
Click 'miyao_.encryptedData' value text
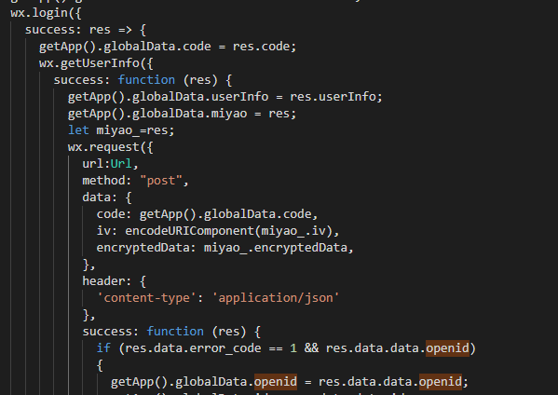(276, 248)
